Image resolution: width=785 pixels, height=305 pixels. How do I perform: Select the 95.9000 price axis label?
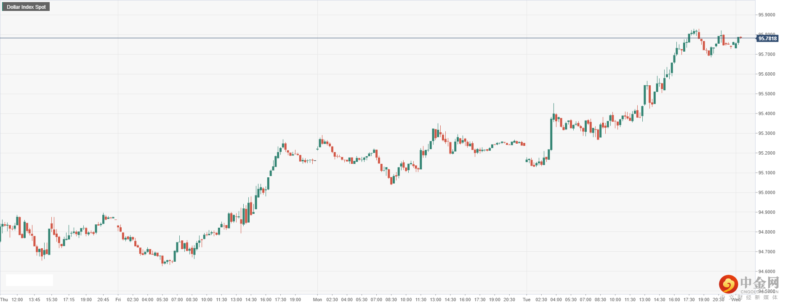766,15
